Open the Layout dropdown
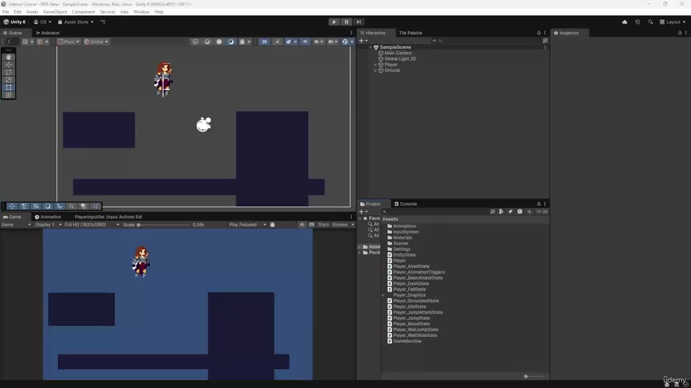 (673, 22)
